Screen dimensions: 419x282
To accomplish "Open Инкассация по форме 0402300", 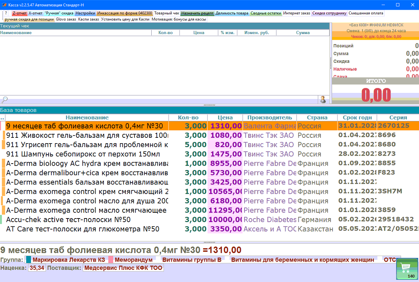I will pyautogui.click(x=125, y=13).
